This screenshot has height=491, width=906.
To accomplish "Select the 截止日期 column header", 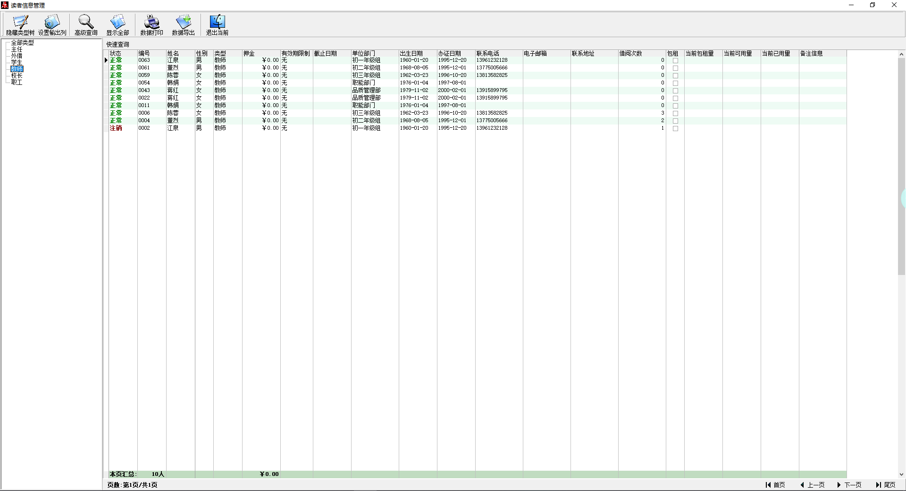I will point(332,53).
